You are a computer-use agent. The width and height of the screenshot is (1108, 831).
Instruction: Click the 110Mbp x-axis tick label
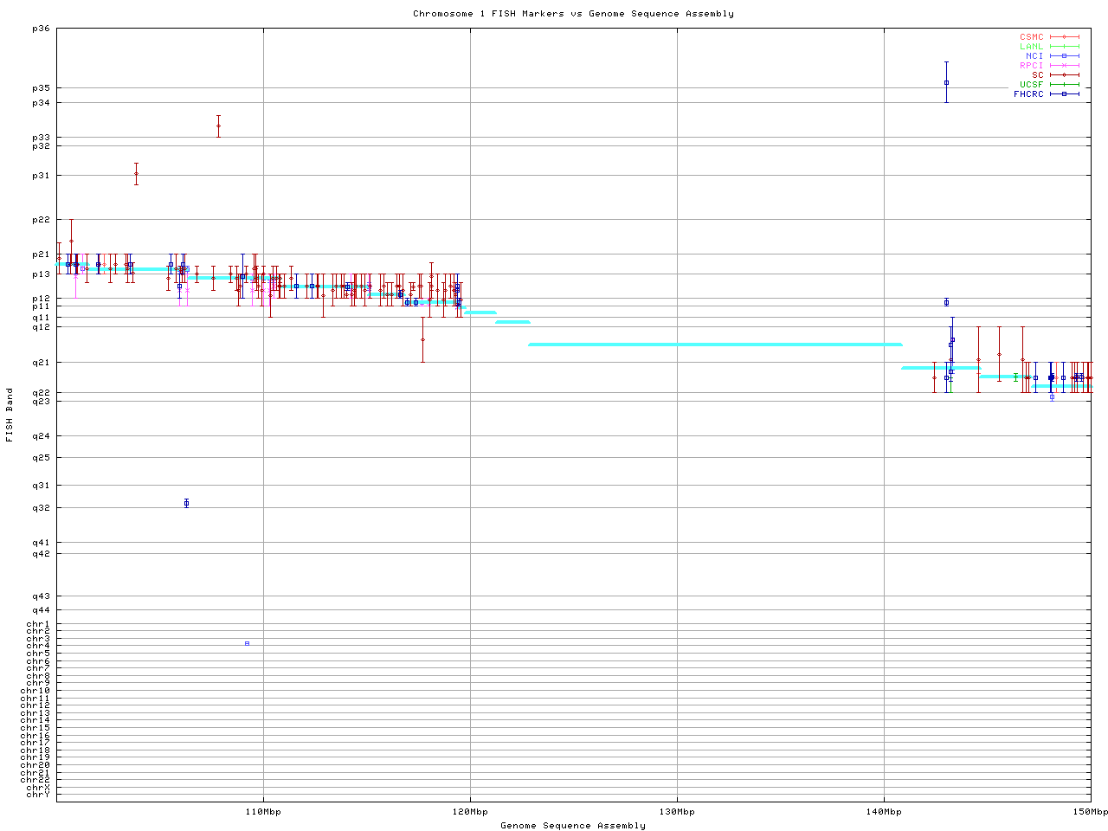tap(263, 812)
